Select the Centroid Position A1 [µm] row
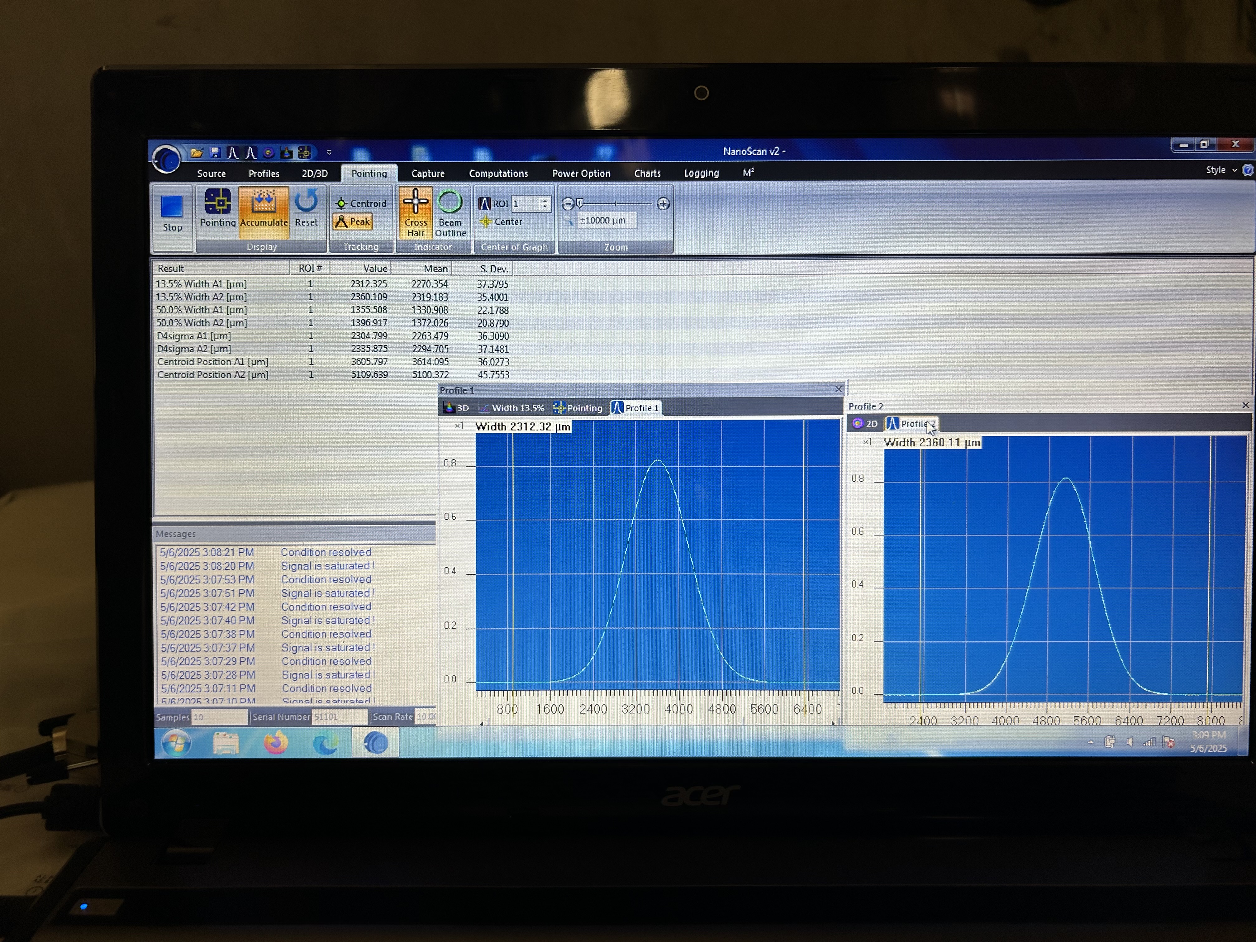Image resolution: width=1256 pixels, height=942 pixels. (332, 362)
